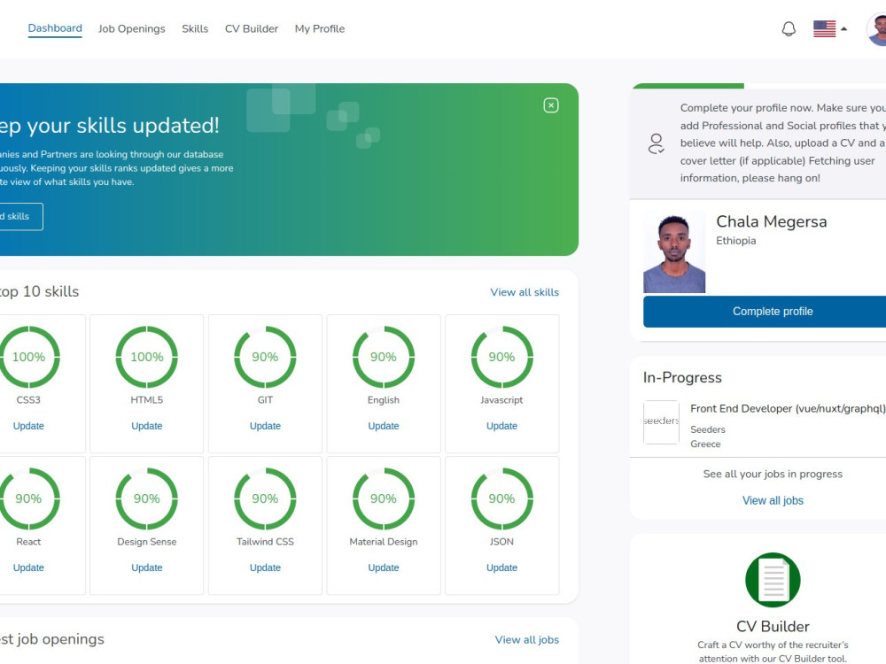Screen dimensions: 886x664
Task: Click the Complete profile button
Action: click(765, 312)
